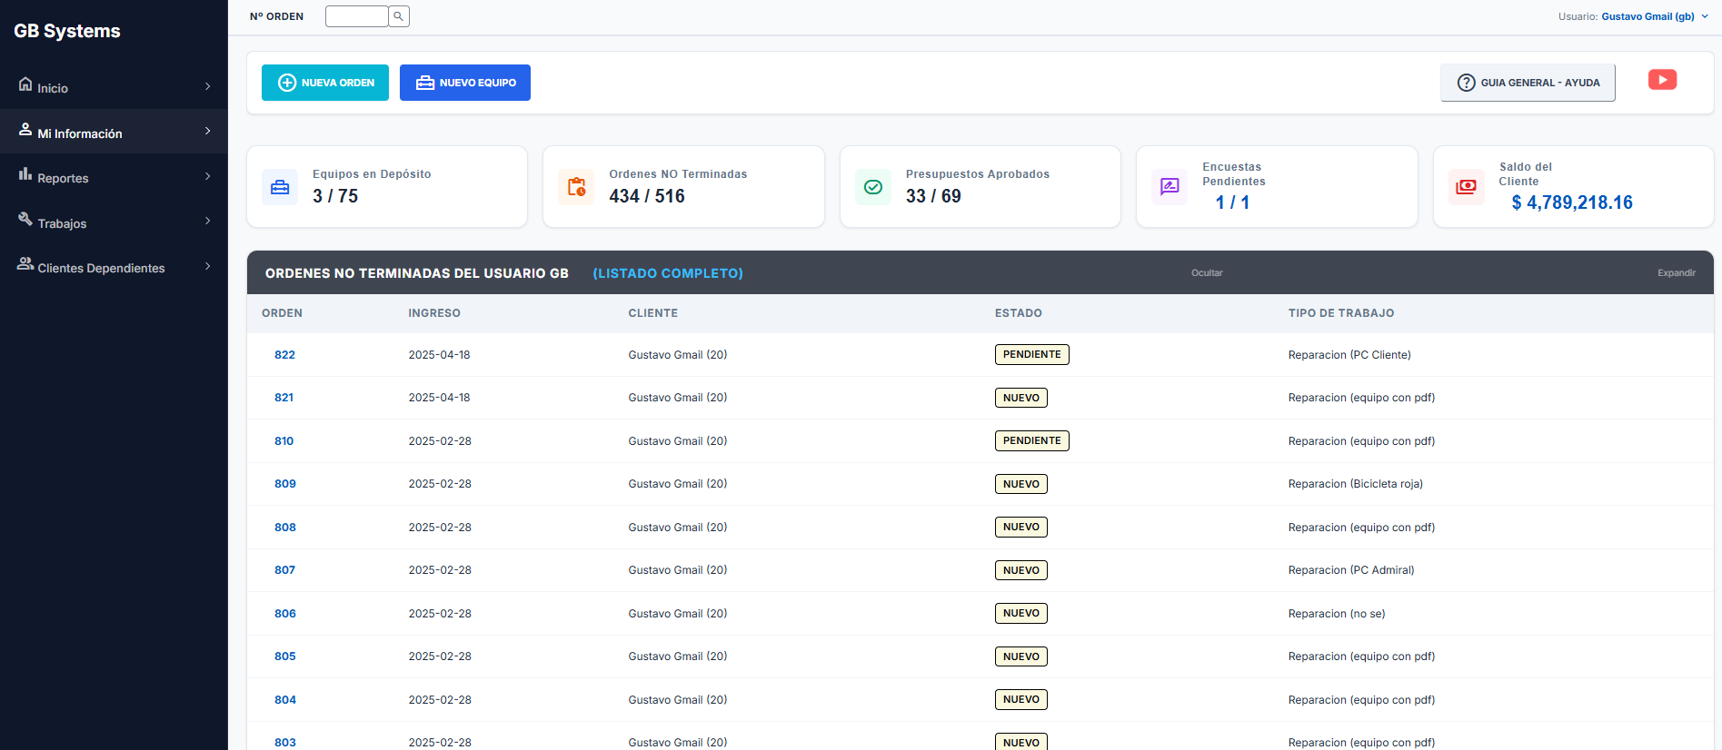Click "Reparacion (PC Admiral)" work type

click(1350, 570)
